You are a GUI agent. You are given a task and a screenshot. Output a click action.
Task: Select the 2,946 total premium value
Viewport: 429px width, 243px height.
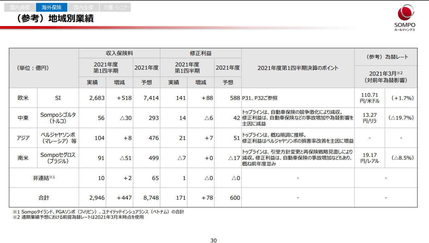[97, 198]
